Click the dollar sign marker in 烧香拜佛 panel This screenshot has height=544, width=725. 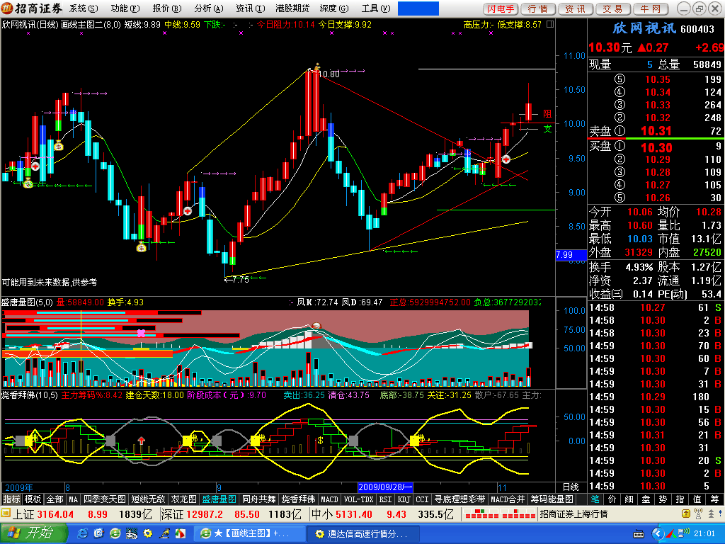(x=320, y=441)
